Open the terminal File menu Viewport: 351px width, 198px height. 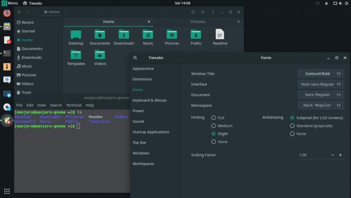pyautogui.click(x=19, y=105)
